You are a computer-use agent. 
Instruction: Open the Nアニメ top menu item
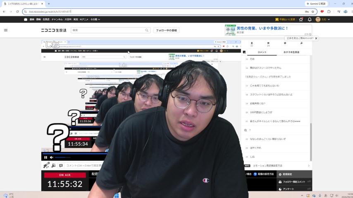[x=84, y=19]
